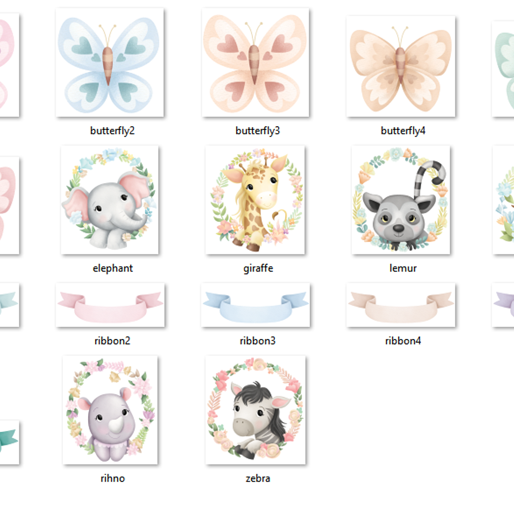The image size is (514, 514).
Task: Select the blue ribbon3 thumbnail
Action: tap(255, 305)
